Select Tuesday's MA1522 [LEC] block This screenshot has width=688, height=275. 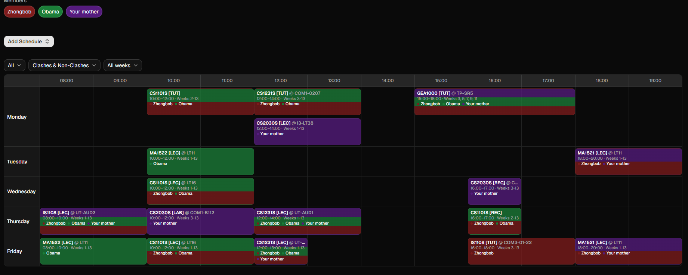(200, 162)
